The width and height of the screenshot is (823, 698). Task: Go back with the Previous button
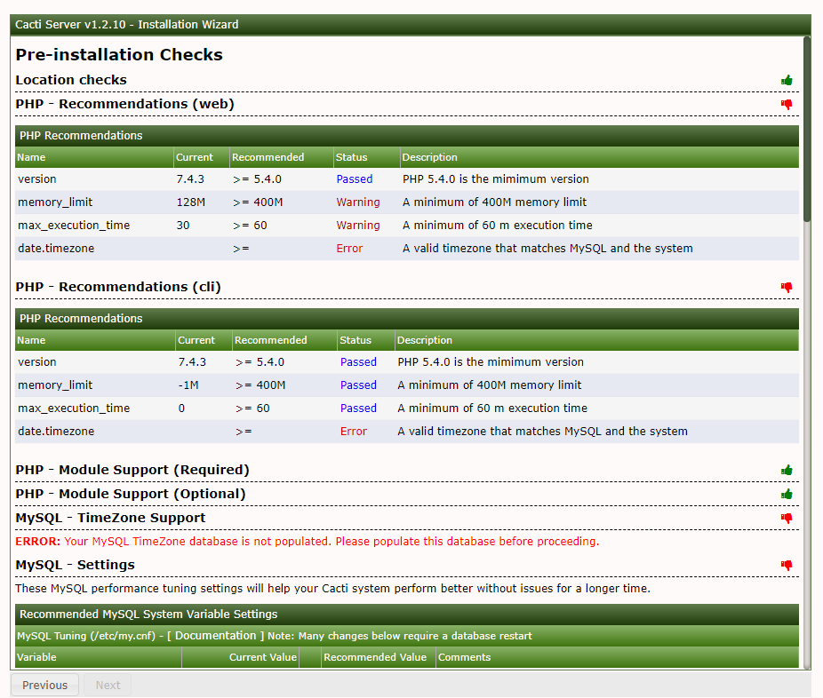[44, 685]
